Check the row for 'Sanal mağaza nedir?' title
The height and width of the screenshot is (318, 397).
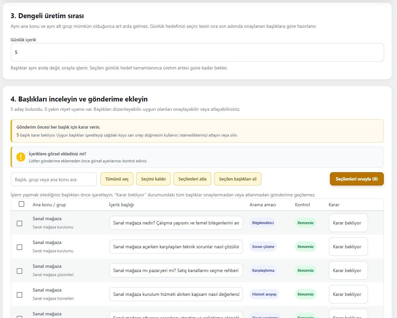click(x=19, y=223)
